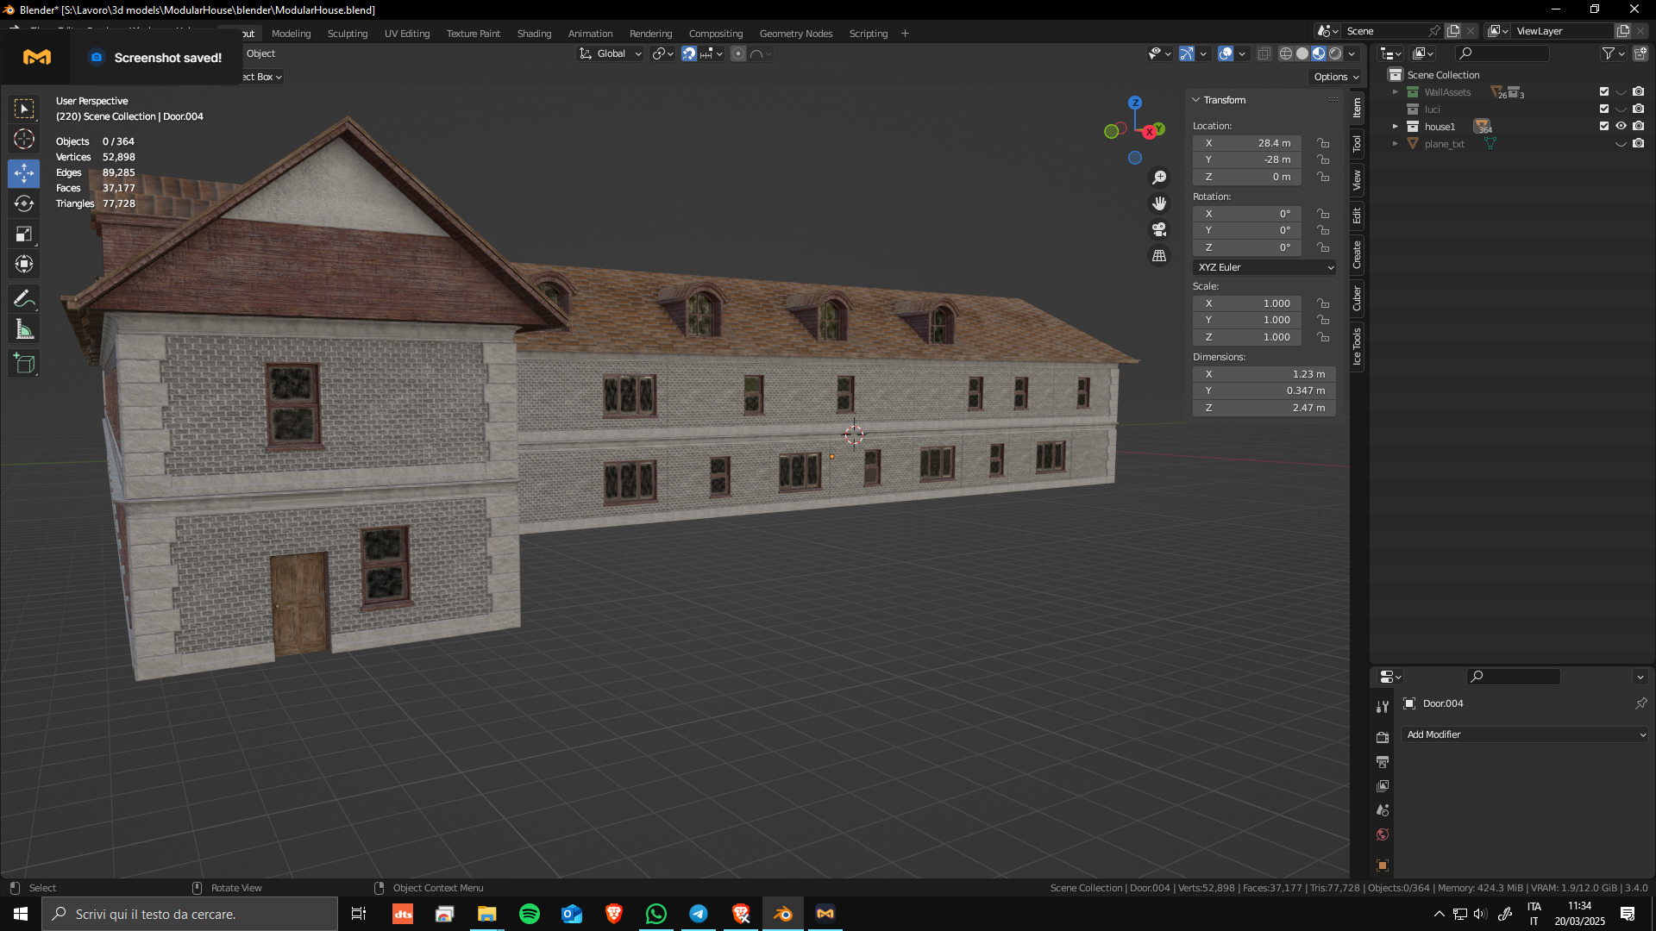Open the Object menu in viewport header
This screenshot has height=931, width=1656.
260,53
